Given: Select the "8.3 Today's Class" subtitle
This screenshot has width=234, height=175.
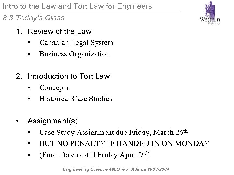Looking at the screenshot, I should 33,18.
